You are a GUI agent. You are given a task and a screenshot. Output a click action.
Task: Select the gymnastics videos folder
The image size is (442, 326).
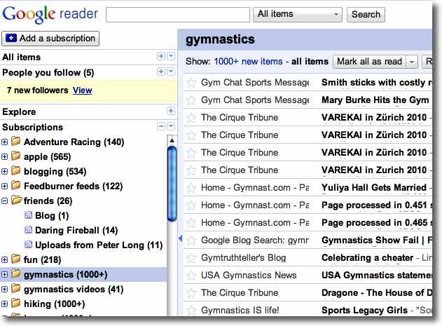point(73,290)
